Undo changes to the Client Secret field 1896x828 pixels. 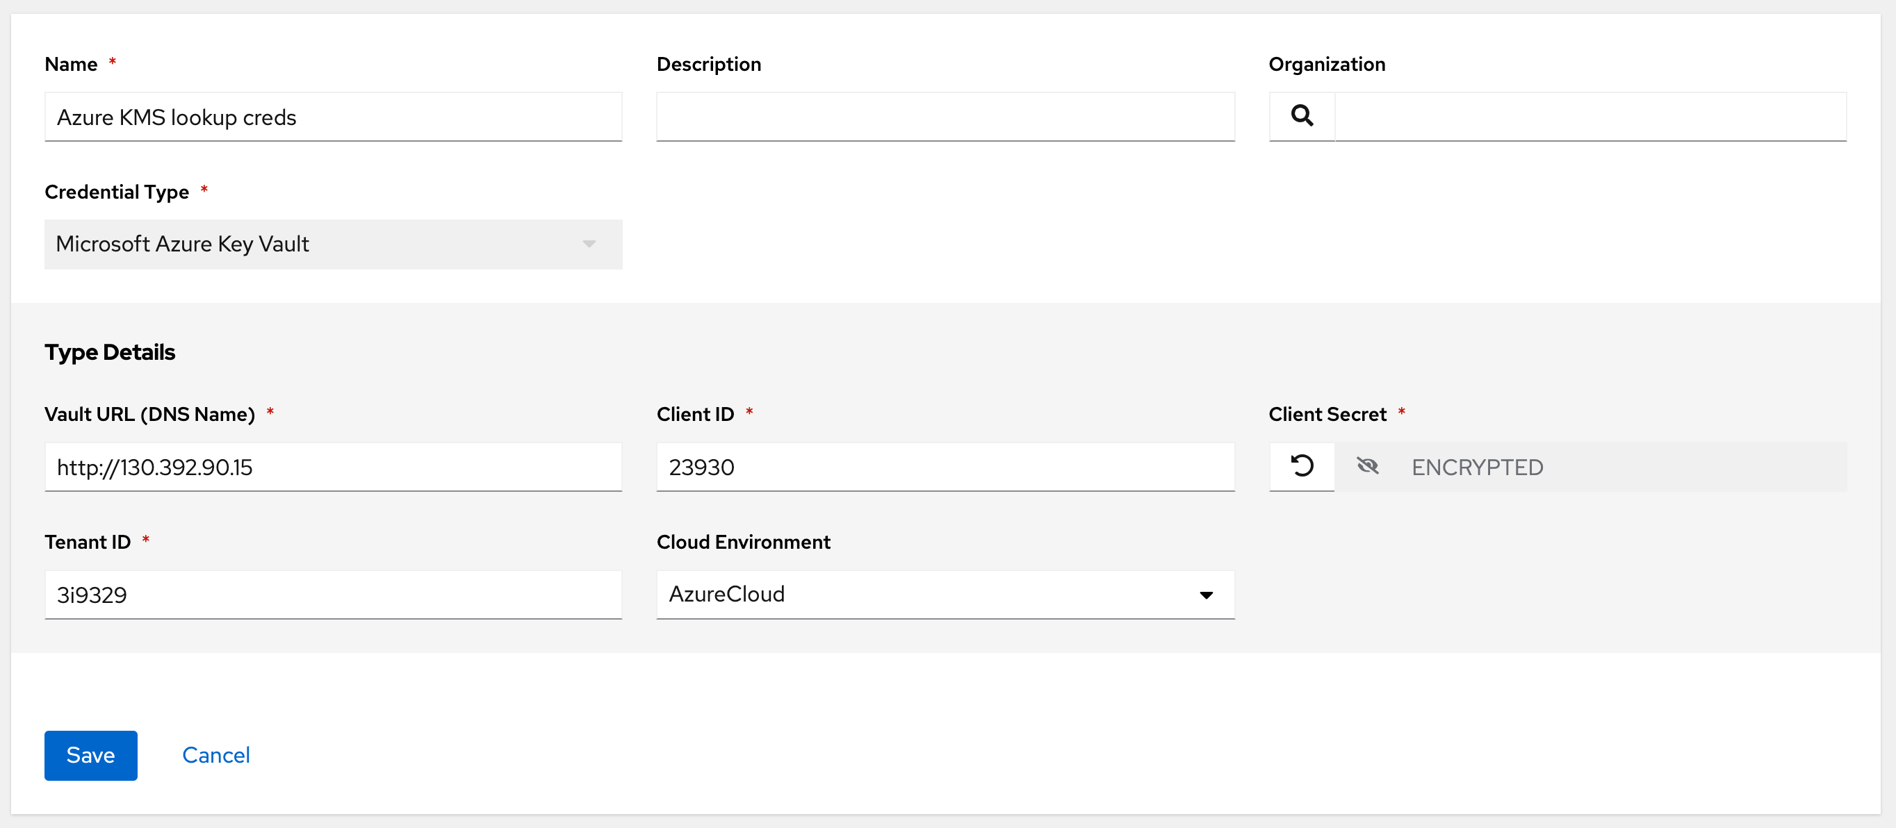tap(1301, 466)
